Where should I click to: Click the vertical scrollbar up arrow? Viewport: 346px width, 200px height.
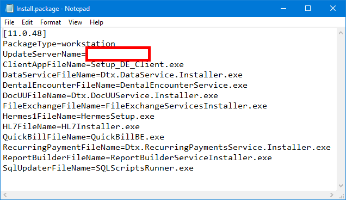[341, 33]
